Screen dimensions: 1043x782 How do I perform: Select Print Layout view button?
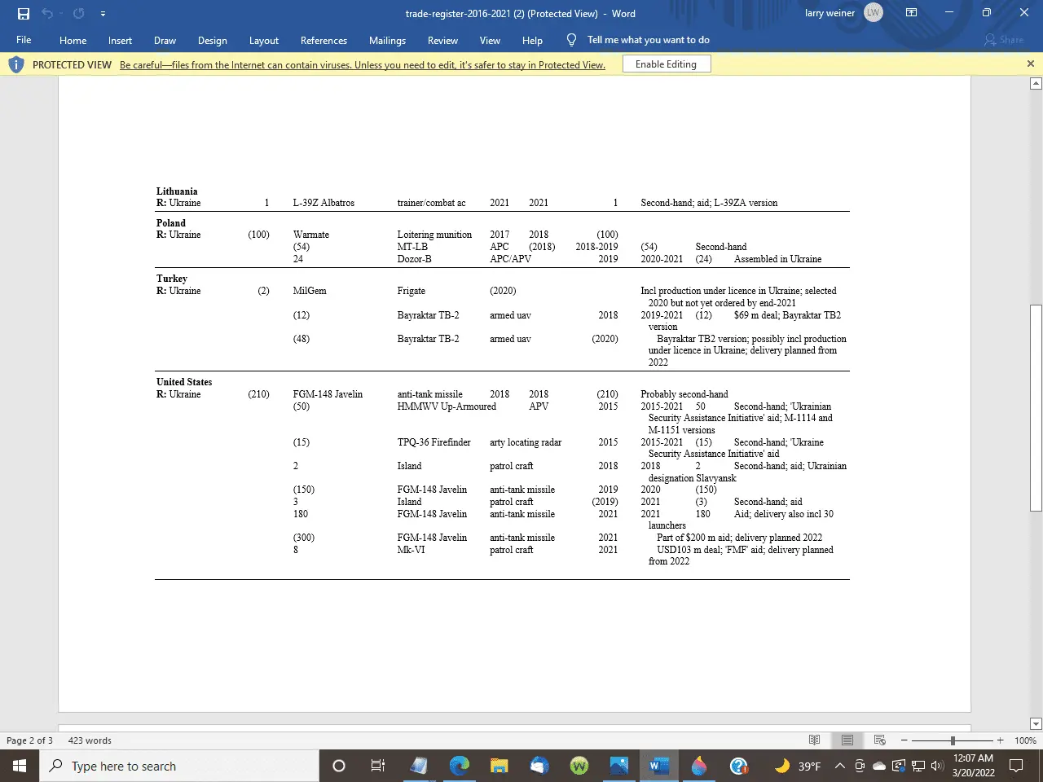pyautogui.click(x=847, y=740)
